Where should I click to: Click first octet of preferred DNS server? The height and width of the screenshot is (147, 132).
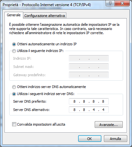pos(74,101)
